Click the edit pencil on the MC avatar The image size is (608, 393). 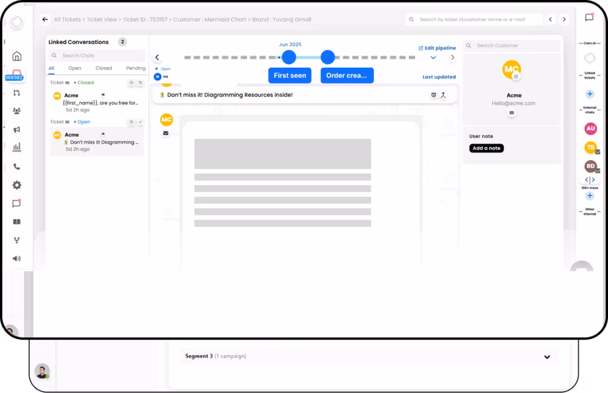(x=516, y=77)
